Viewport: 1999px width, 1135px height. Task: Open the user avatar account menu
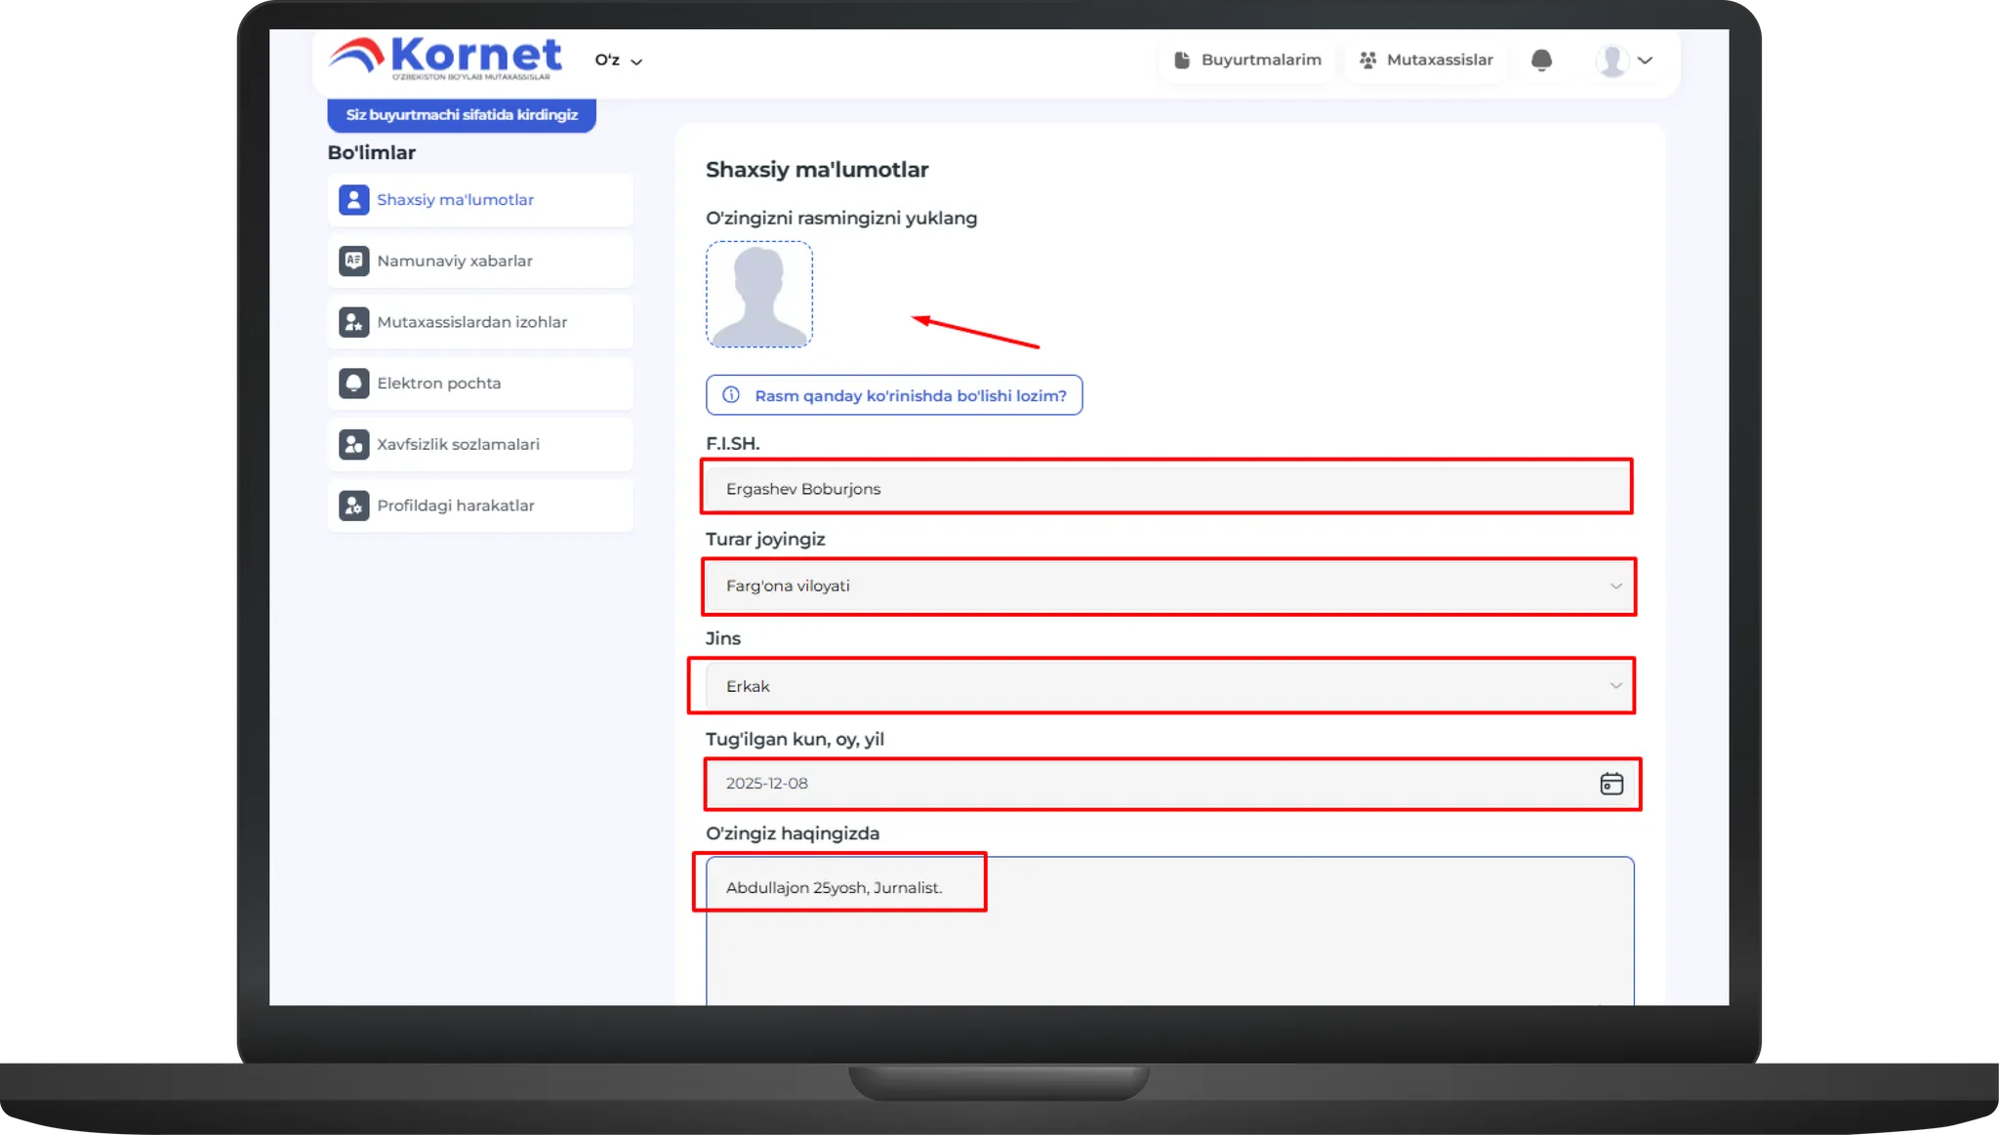pyautogui.click(x=1624, y=61)
